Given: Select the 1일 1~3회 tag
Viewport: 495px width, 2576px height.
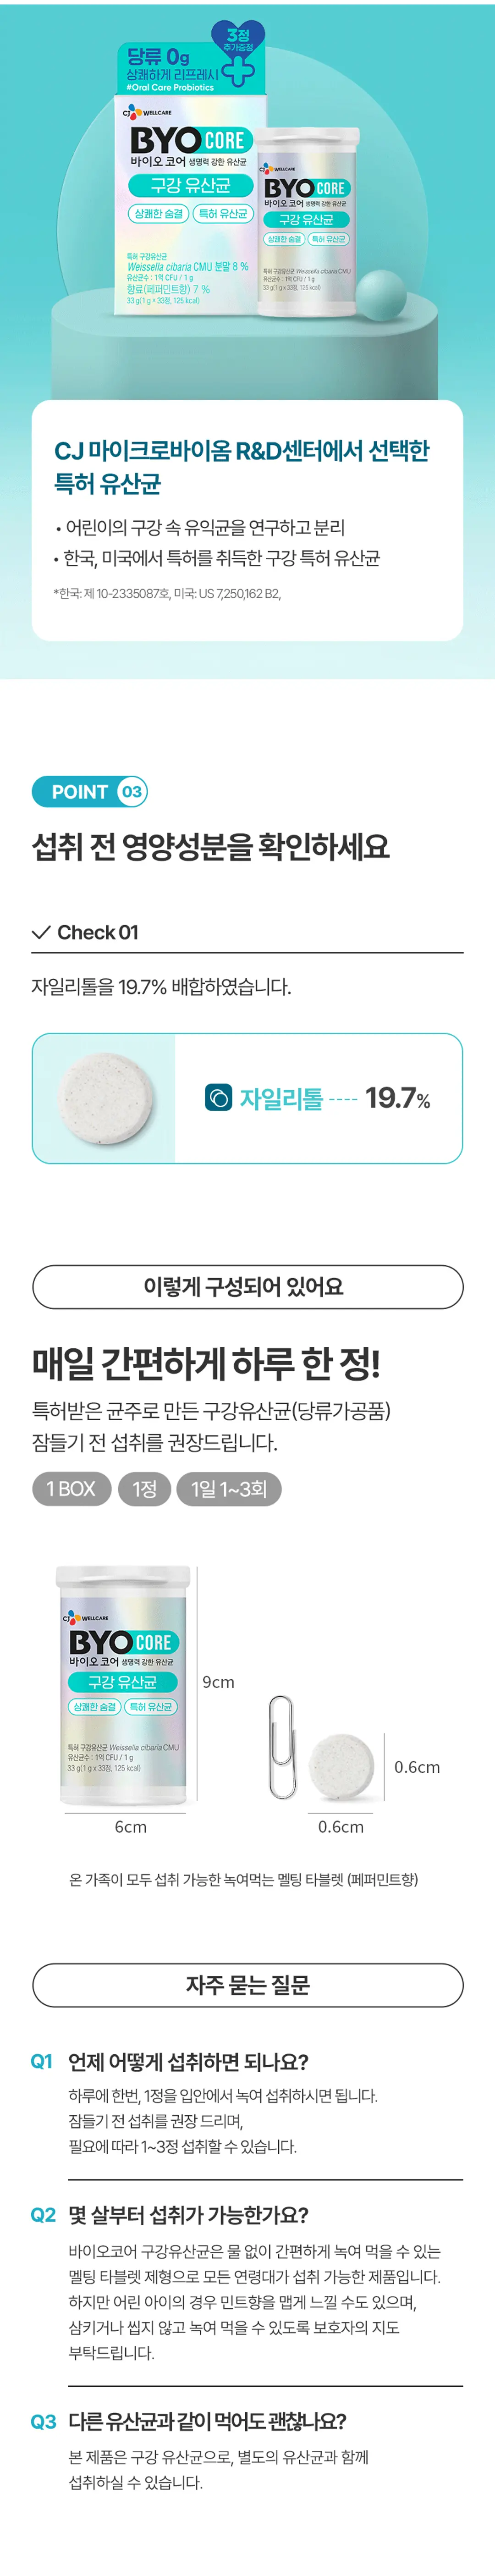Looking at the screenshot, I should [x=229, y=1488].
